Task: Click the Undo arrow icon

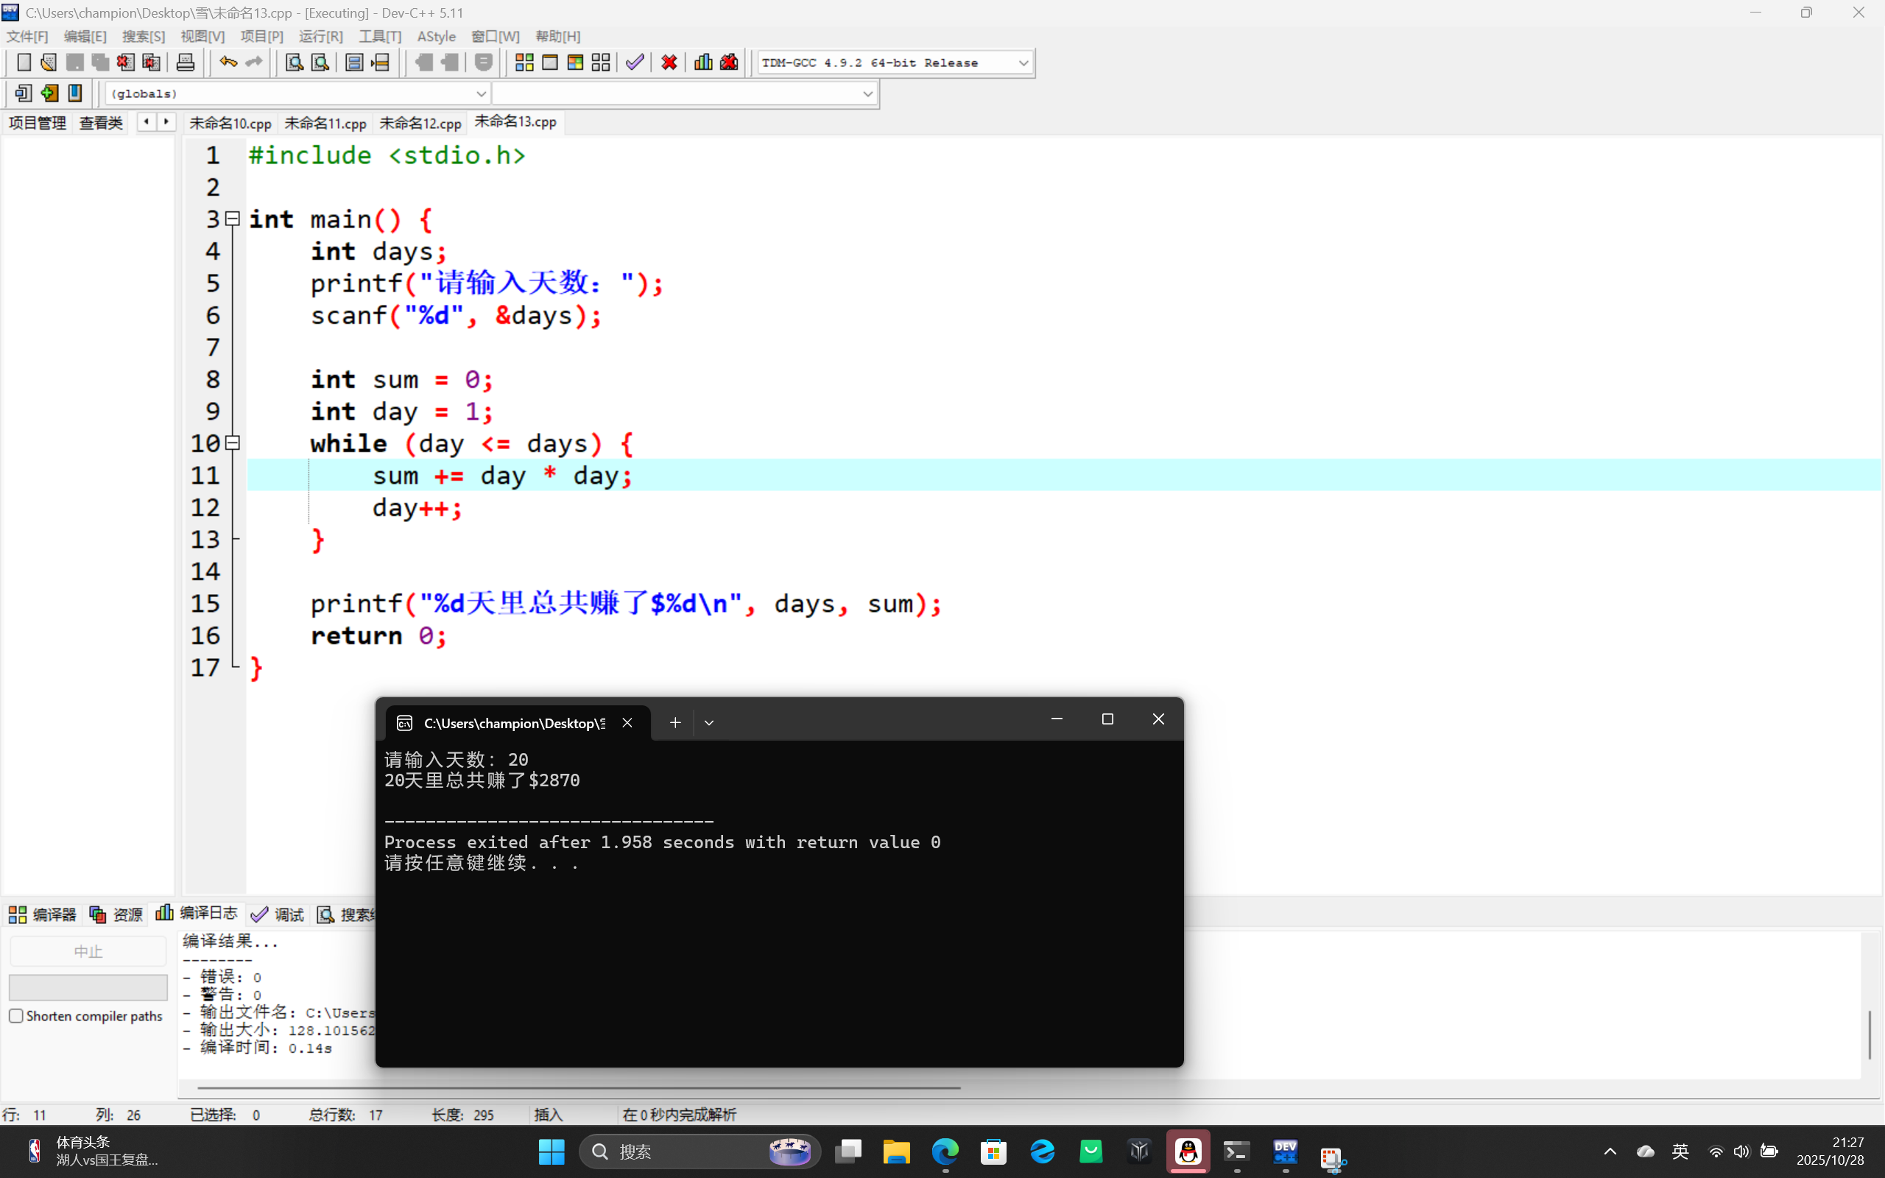Action: [228, 63]
